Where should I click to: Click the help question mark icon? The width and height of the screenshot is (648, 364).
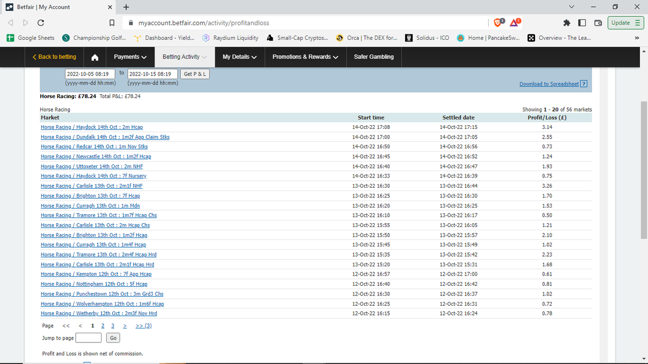tap(583, 84)
